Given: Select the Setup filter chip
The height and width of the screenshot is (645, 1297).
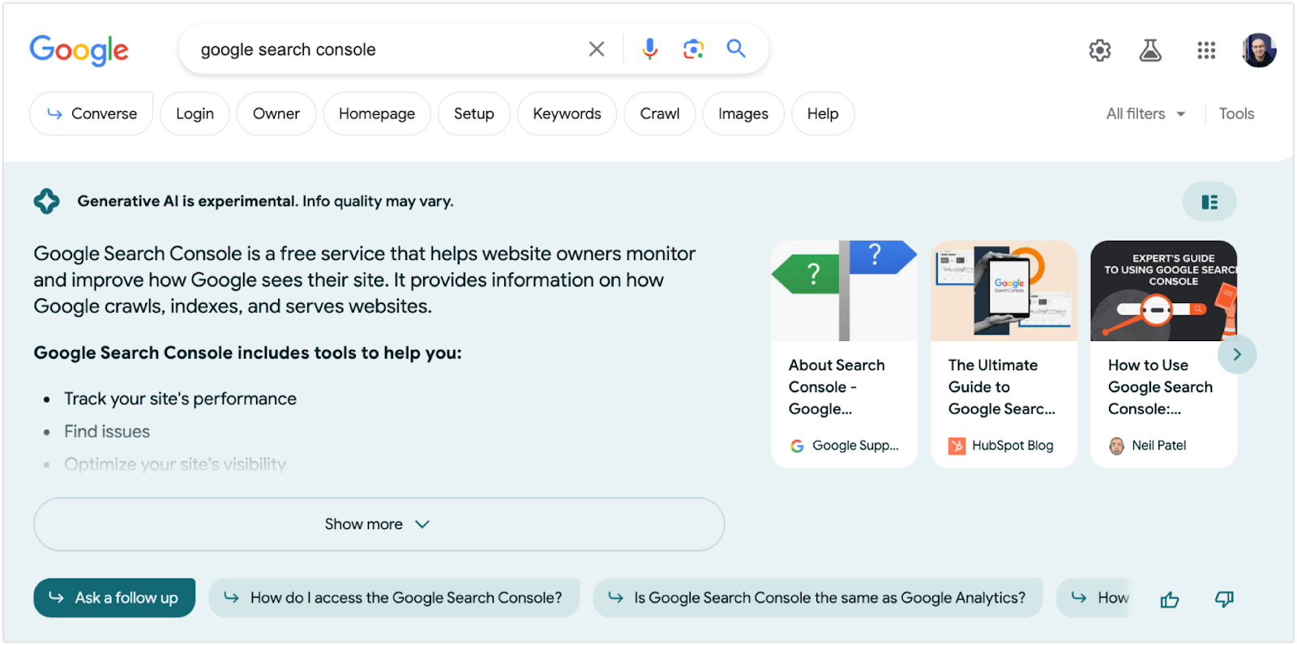Looking at the screenshot, I should pos(474,113).
